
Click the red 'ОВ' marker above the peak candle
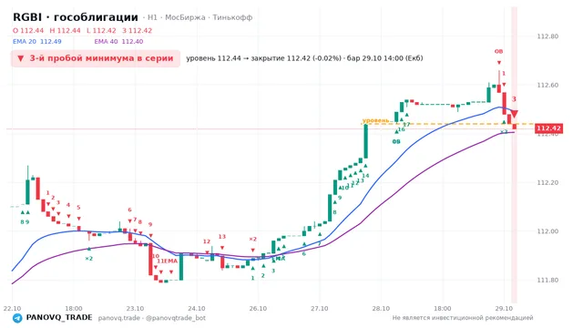coord(498,51)
